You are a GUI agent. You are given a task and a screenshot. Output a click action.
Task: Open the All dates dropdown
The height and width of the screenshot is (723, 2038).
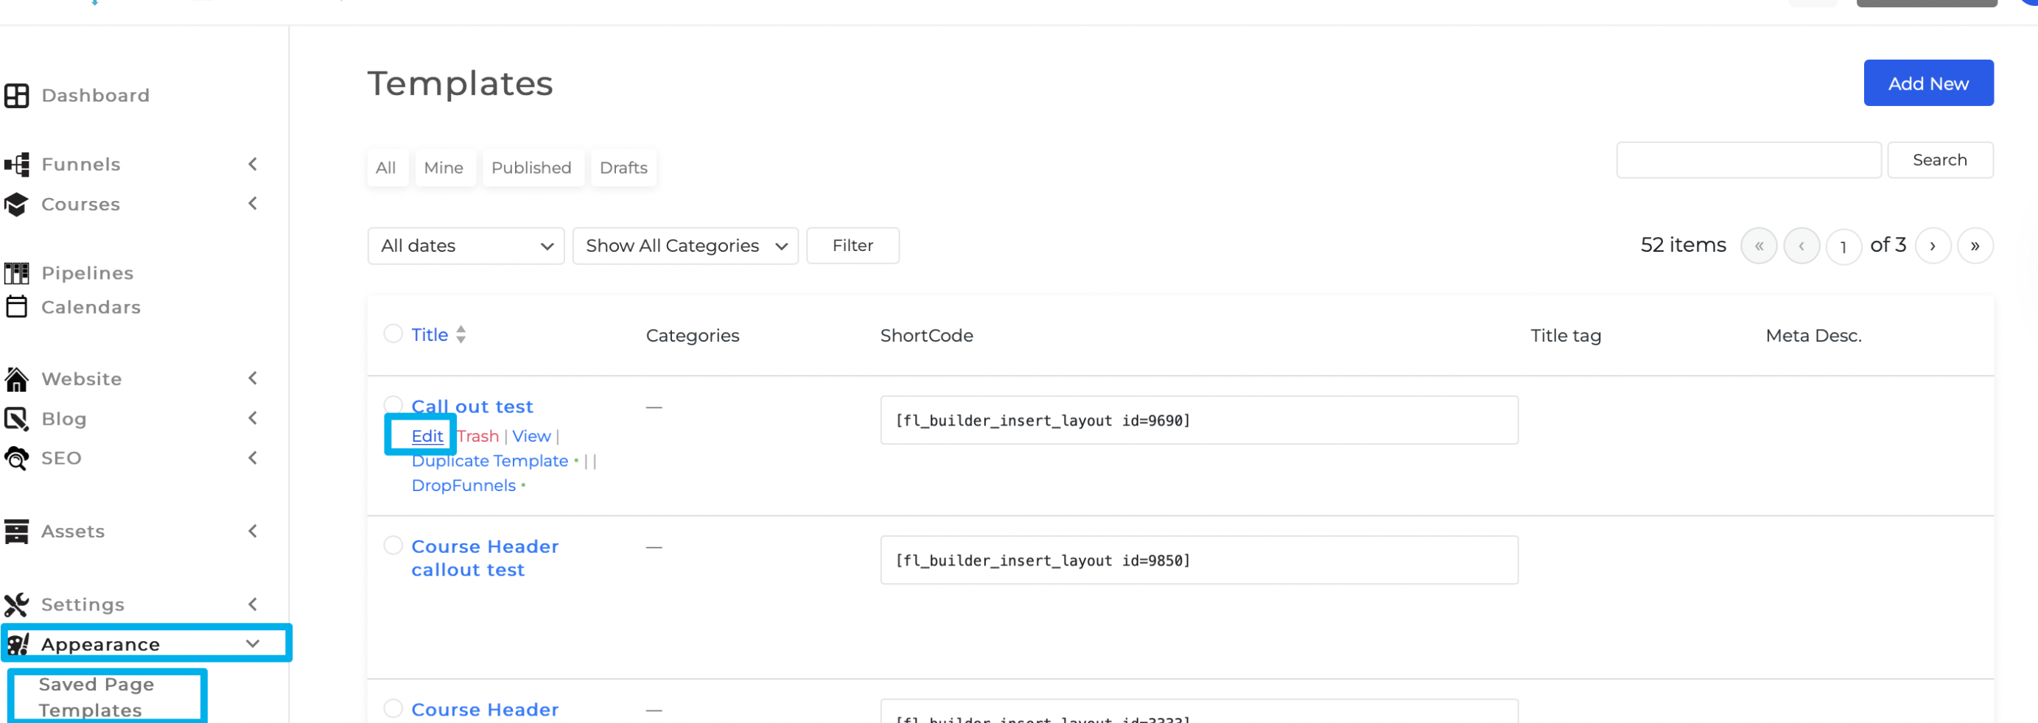click(x=465, y=245)
